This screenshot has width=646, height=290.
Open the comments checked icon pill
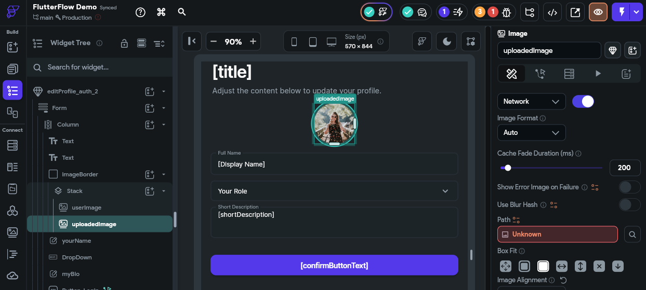pos(415,12)
